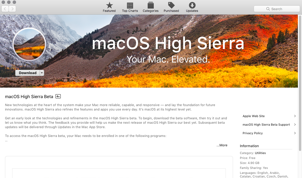Click the chevron next to Apple Web Site
Screen dimensions: 302x178
[x=295, y=116]
